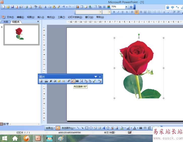Click the Insert Chart icon
The image size is (183, 142).
pyautogui.click(x=77, y=7)
